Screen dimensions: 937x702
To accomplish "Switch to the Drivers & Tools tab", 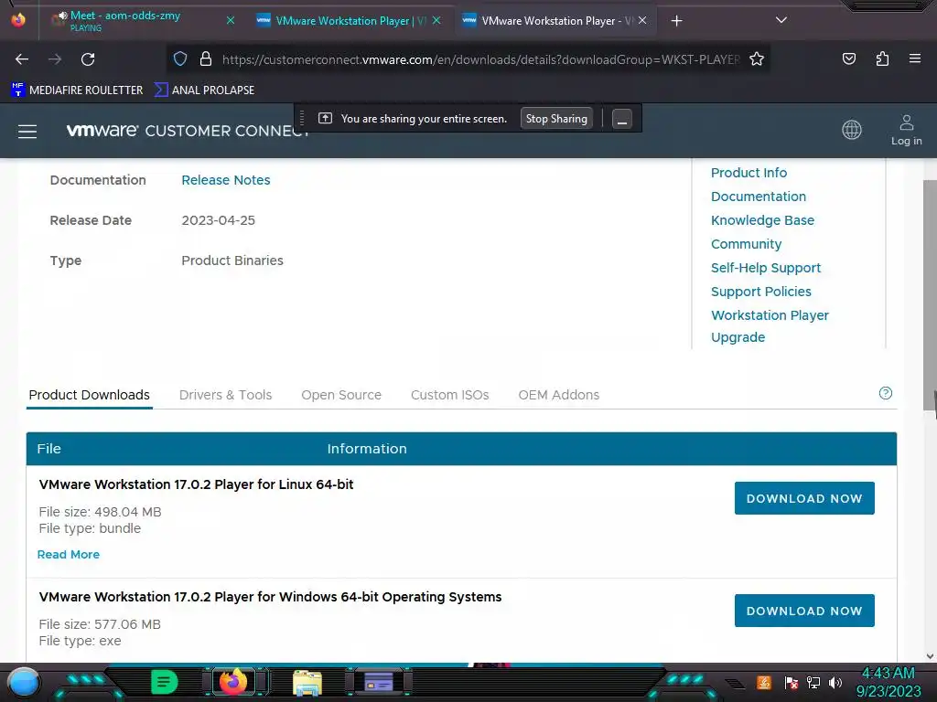I will tap(225, 395).
